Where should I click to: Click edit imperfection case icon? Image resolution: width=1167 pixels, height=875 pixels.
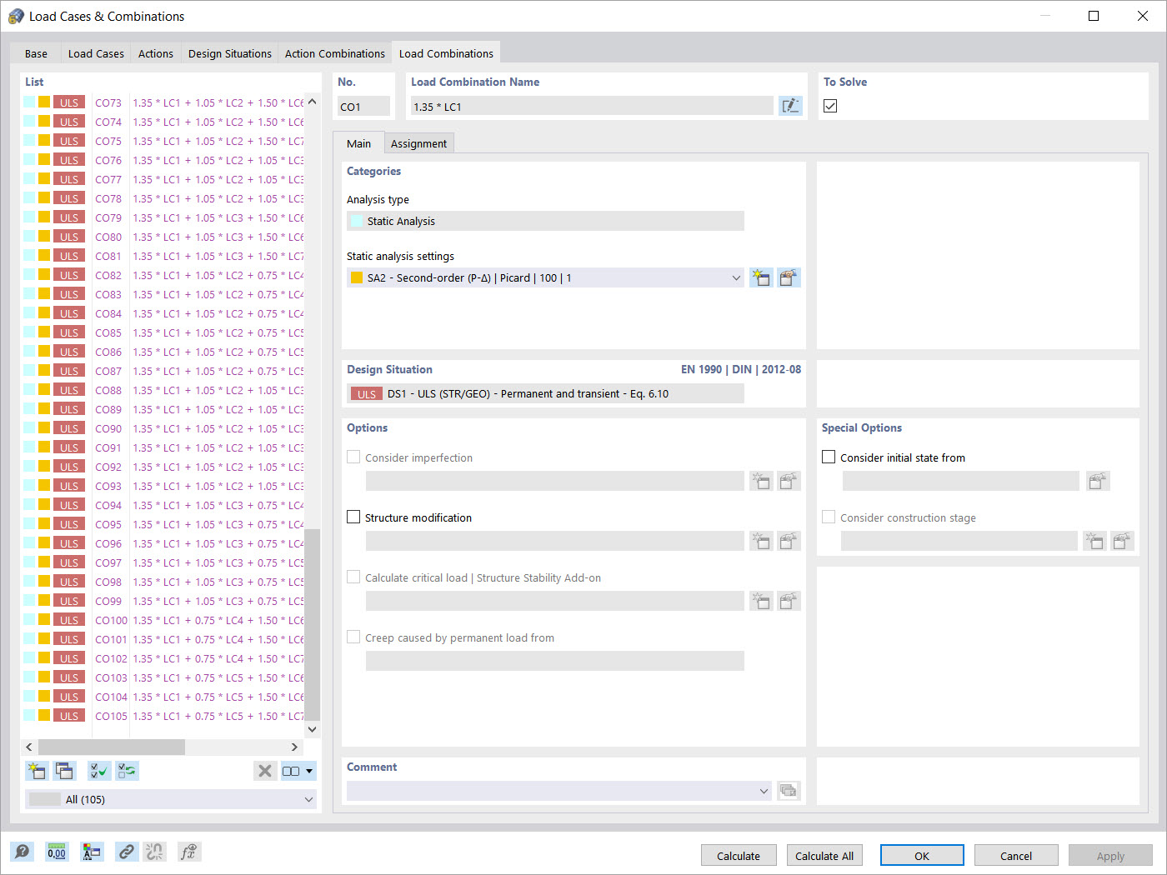(x=789, y=481)
